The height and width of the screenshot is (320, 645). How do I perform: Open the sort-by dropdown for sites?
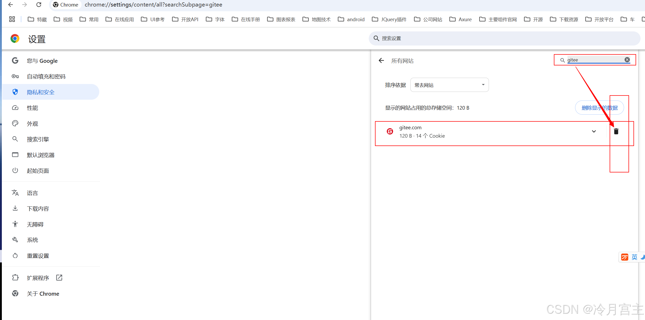pyautogui.click(x=449, y=85)
